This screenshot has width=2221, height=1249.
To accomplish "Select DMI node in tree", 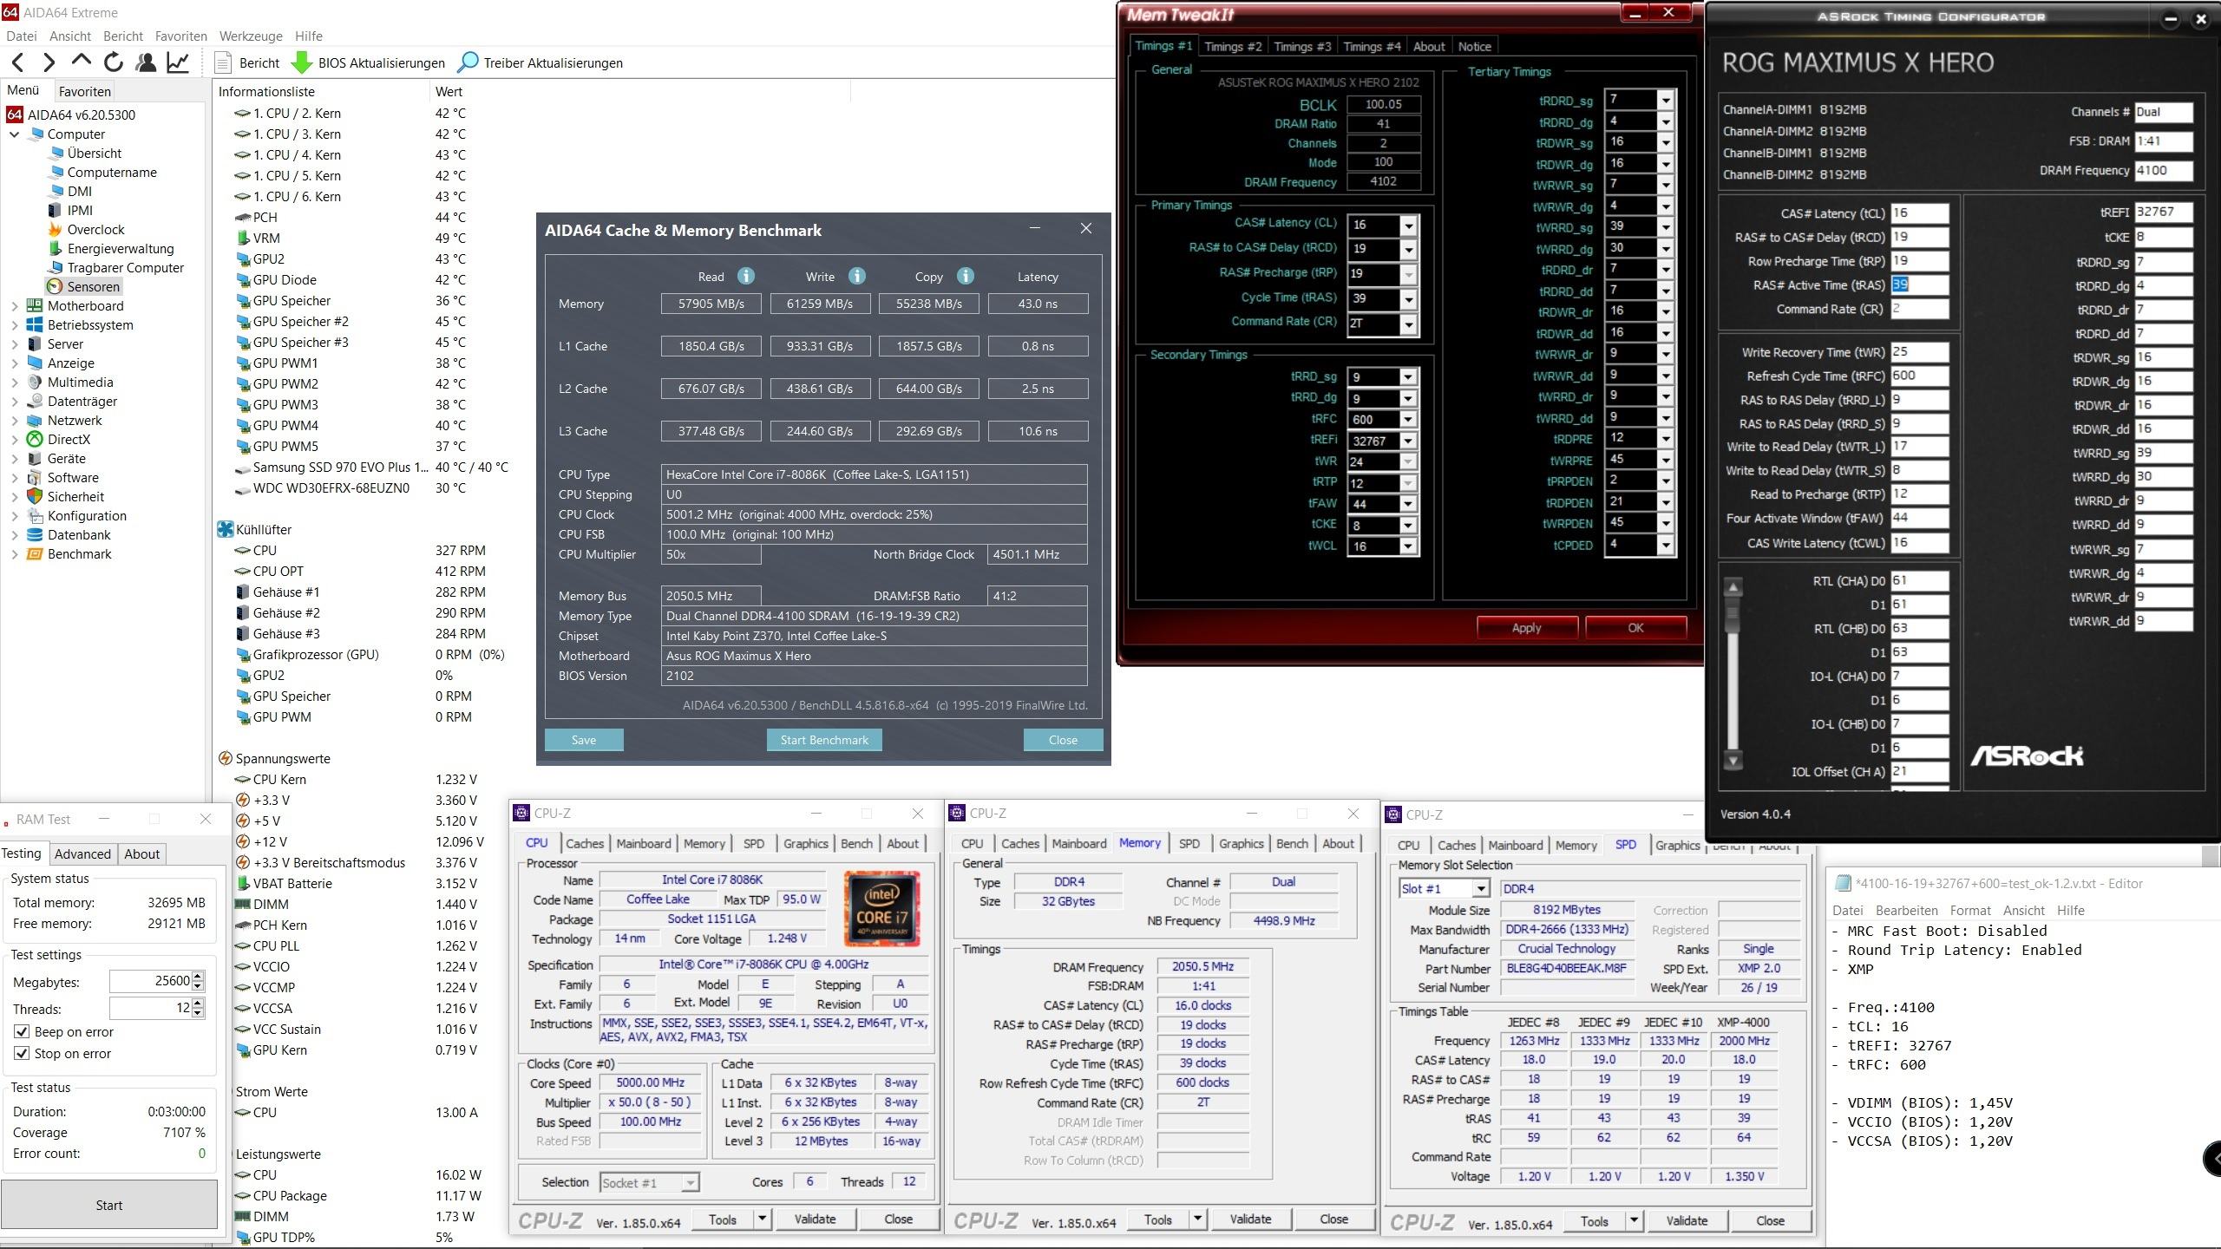I will click(x=79, y=191).
